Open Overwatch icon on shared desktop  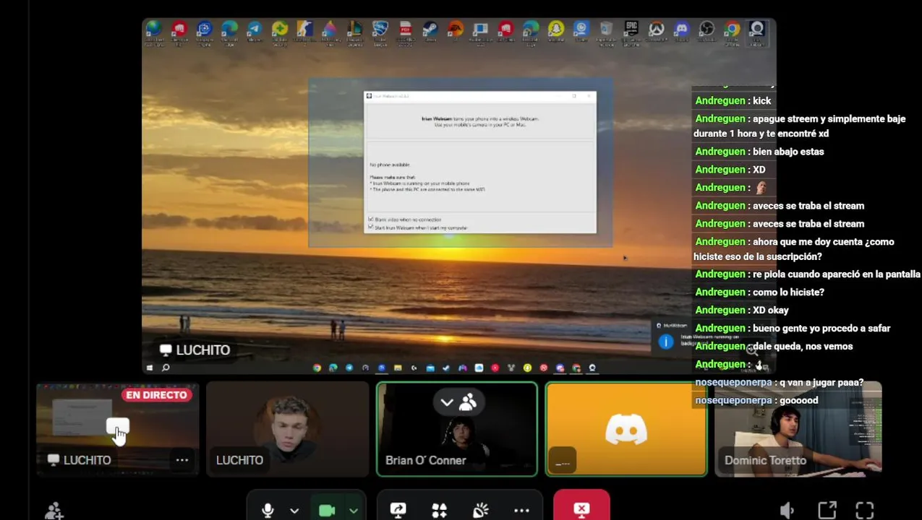coord(656,30)
